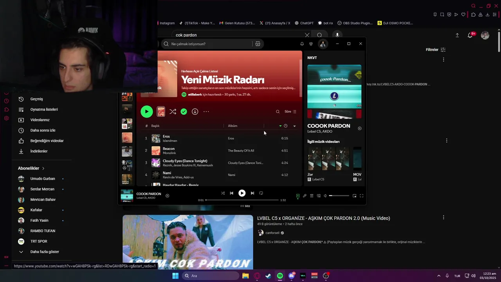Seek on the Spotify track progress bar
The image size is (501, 282).
(x=242, y=200)
